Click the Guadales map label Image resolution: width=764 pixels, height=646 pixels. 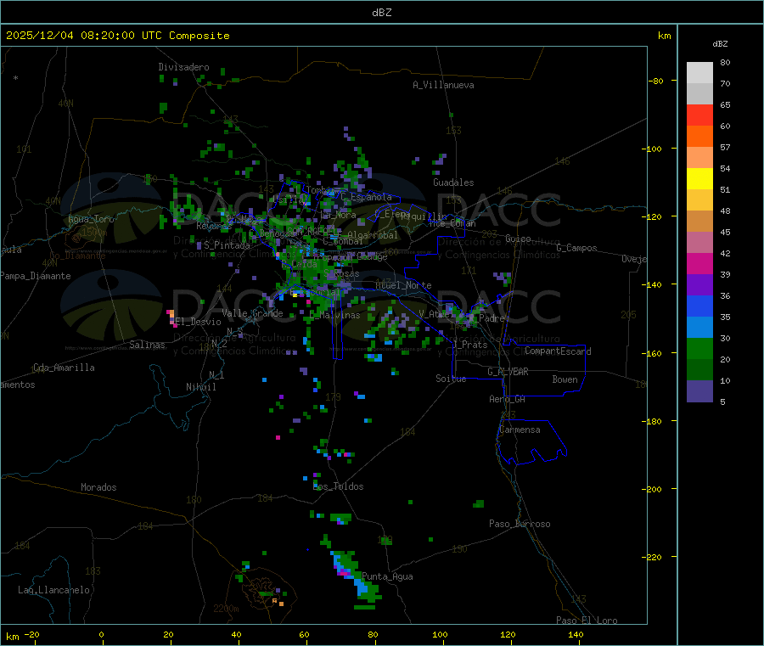tap(453, 183)
